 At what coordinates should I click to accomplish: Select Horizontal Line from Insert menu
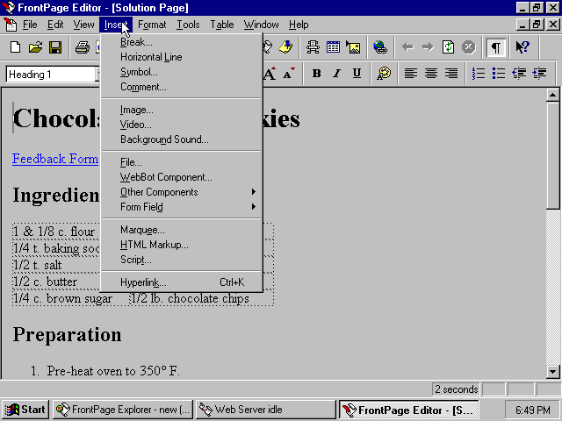(151, 57)
